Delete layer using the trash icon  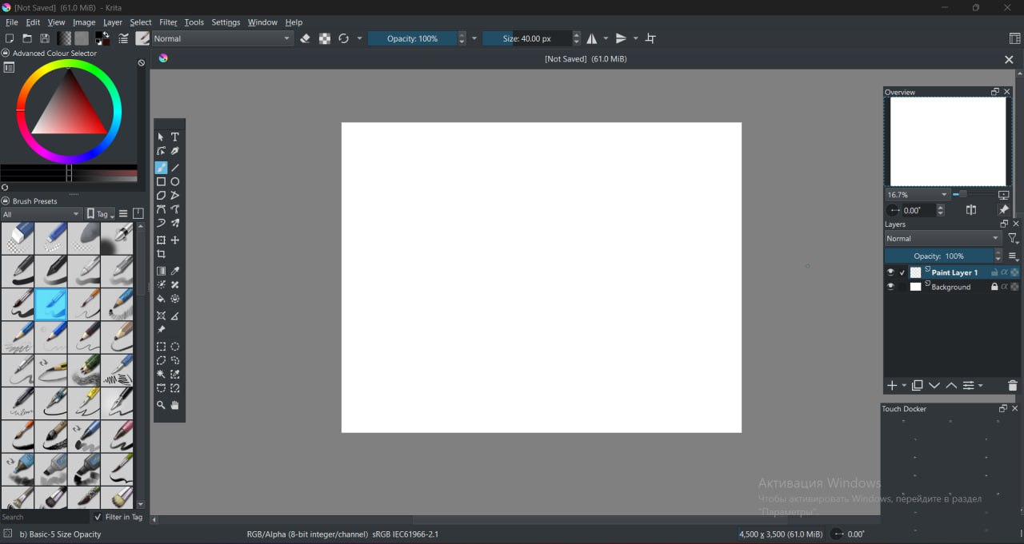(x=1012, y=386)
